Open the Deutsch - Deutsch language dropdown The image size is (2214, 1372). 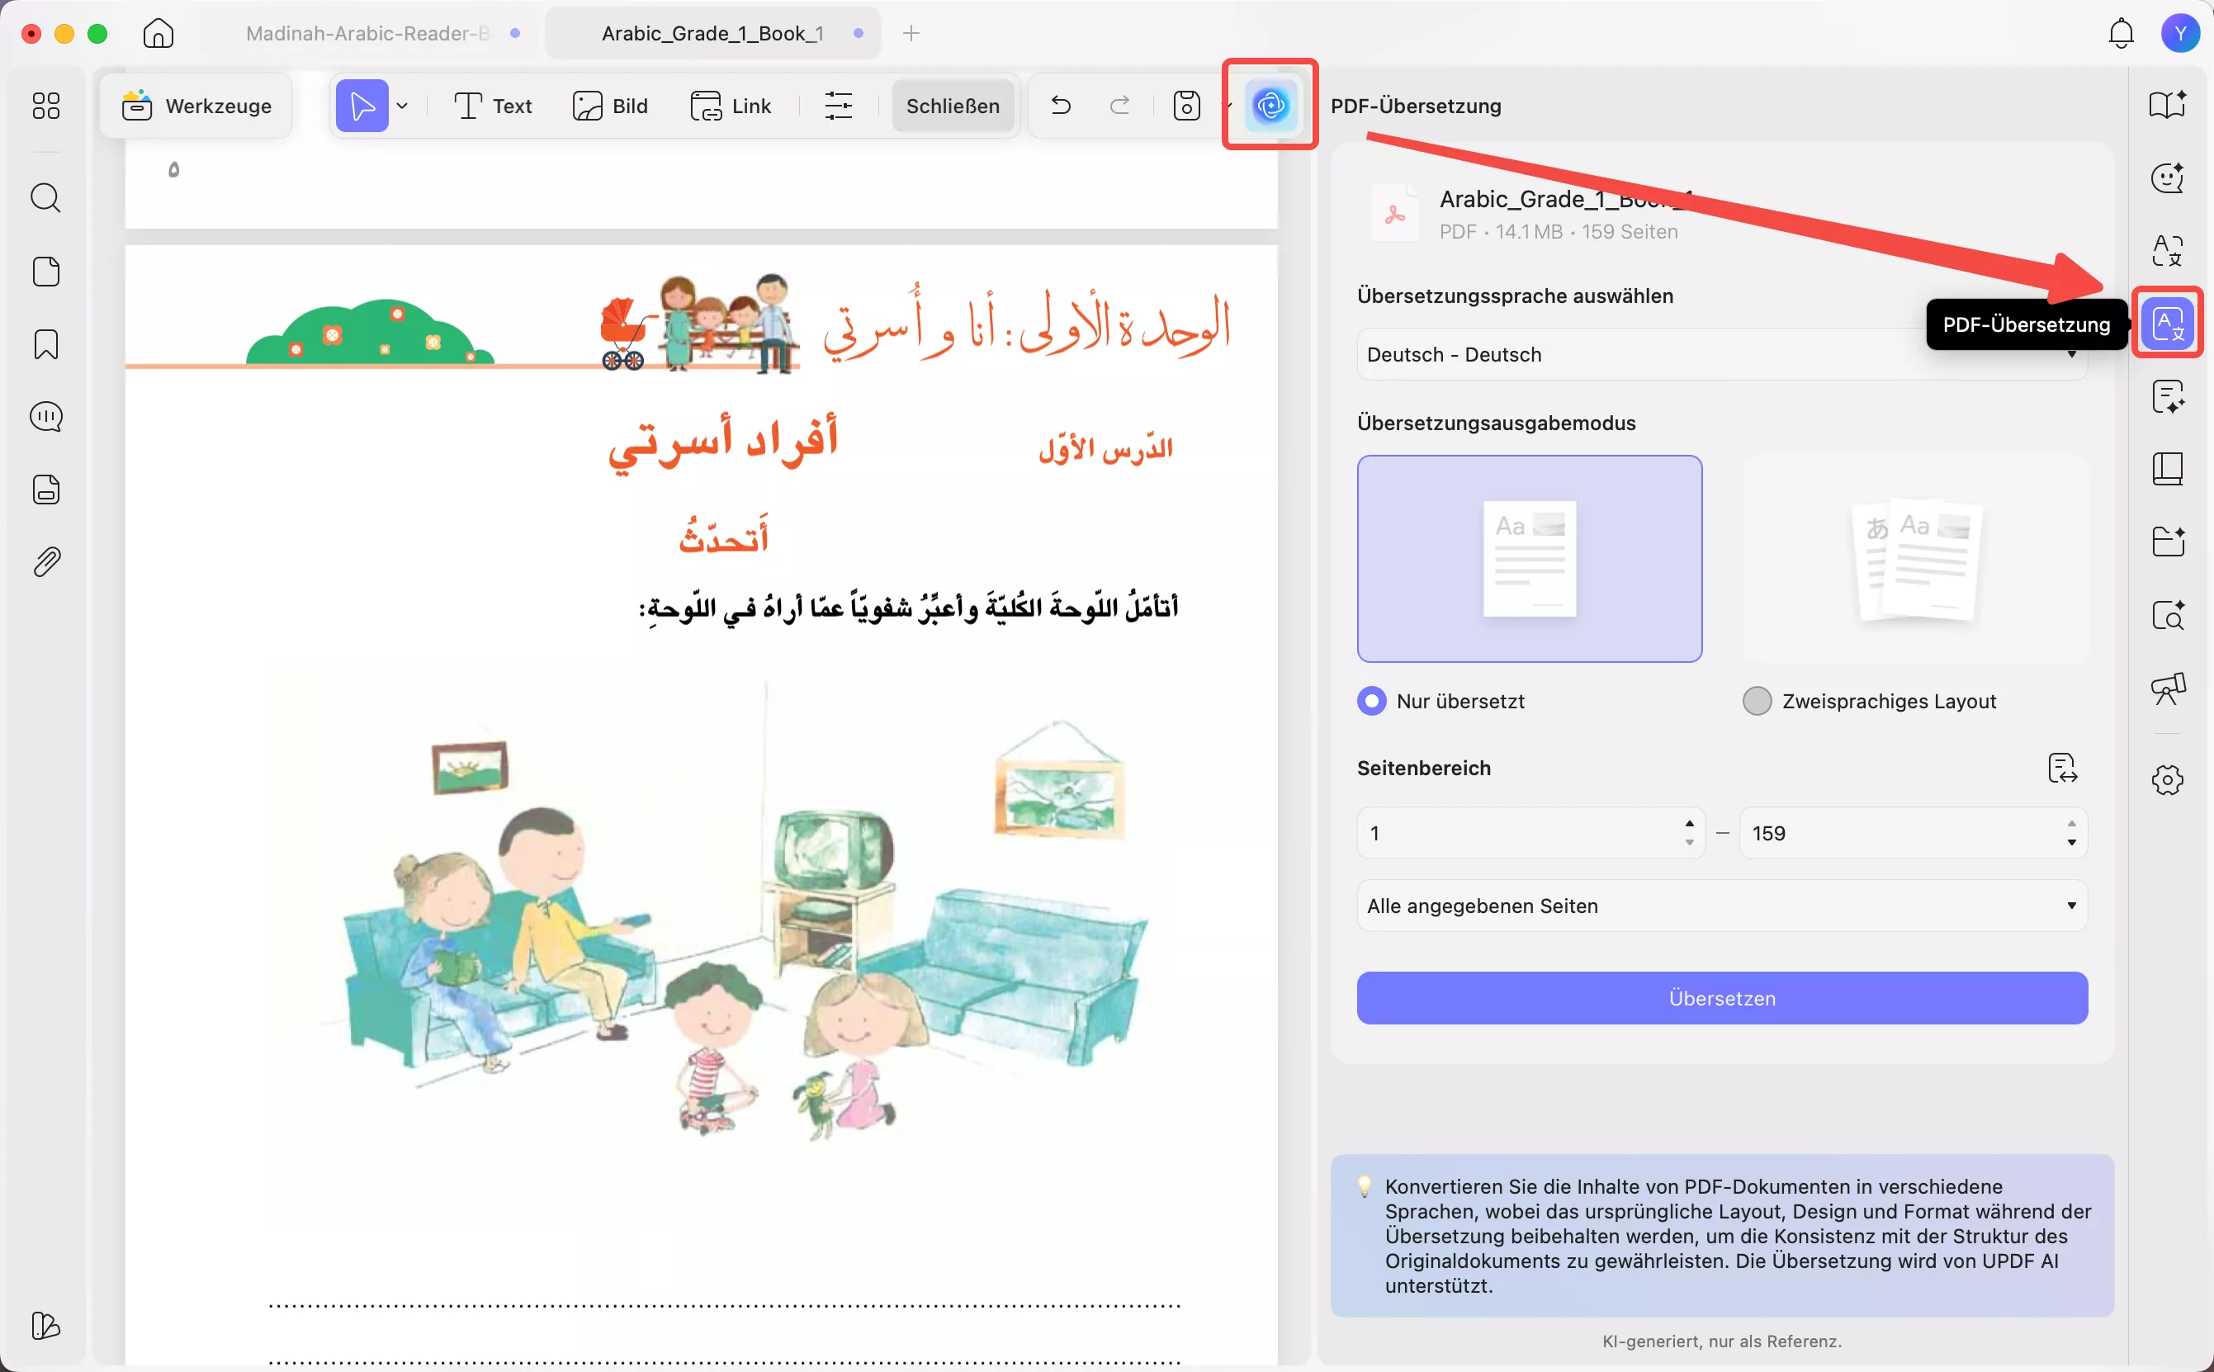[x=1720, y=354]
